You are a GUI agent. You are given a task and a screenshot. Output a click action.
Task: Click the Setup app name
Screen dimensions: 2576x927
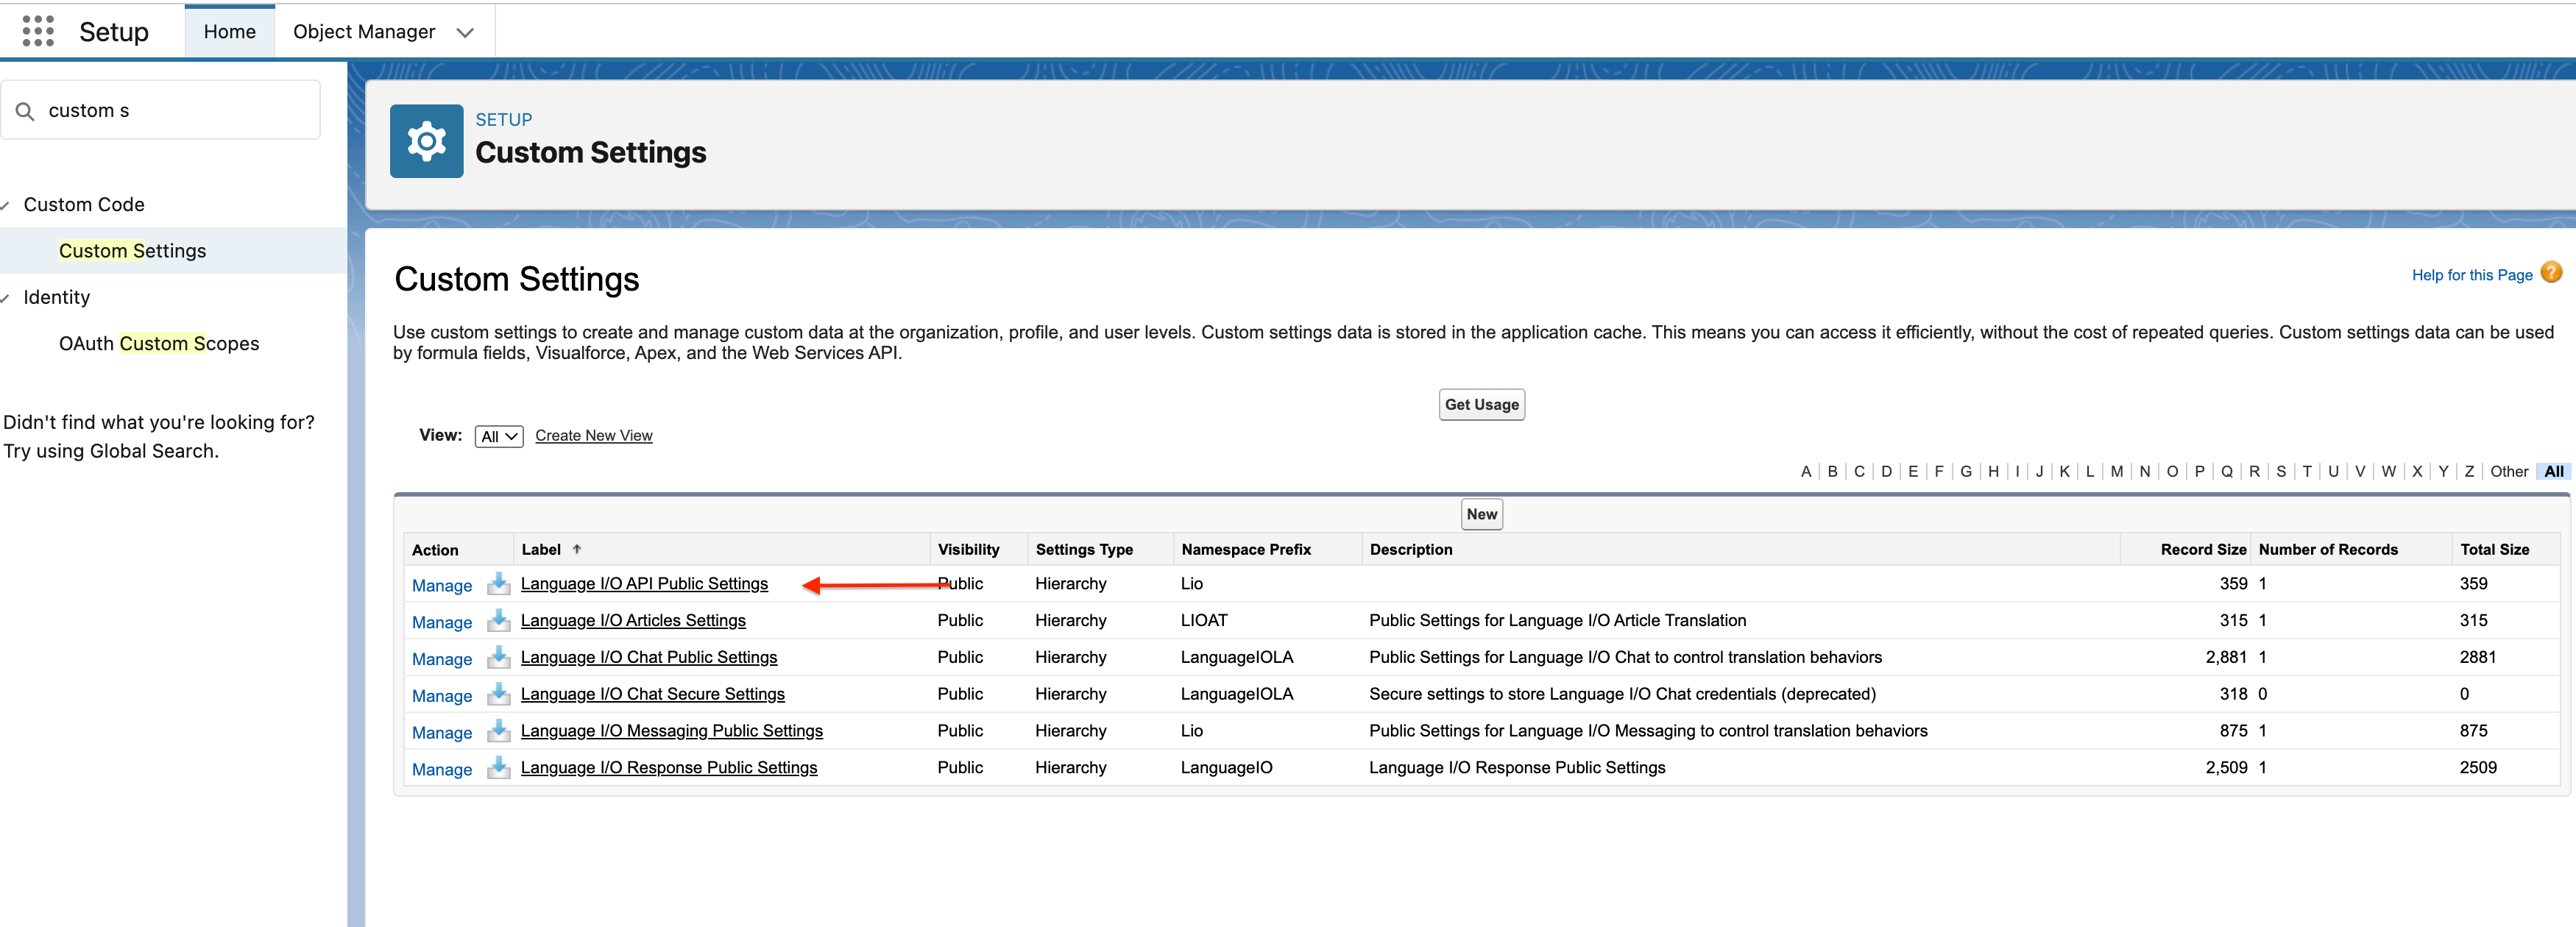(x=114, y=32)
